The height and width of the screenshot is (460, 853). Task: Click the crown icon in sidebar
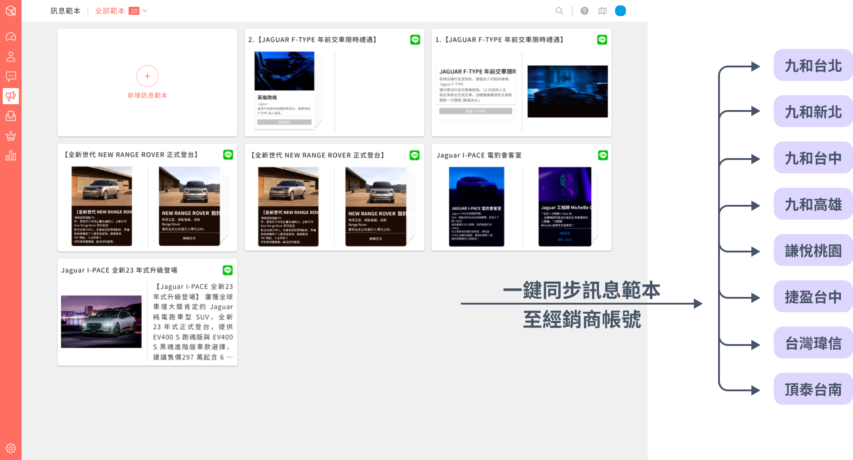click(11, 136)
